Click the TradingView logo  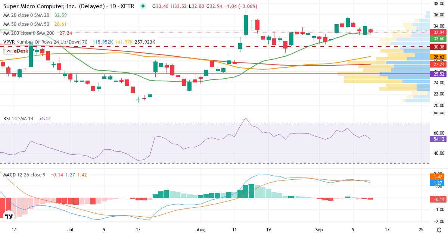point(9,216)
